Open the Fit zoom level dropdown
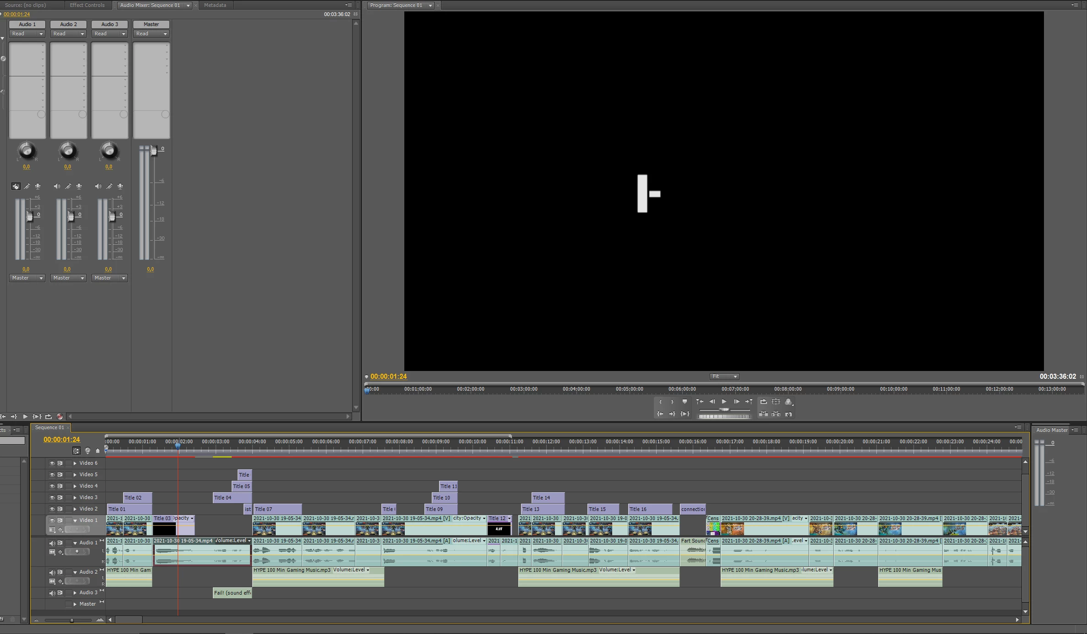1087x634 pixels. (x=724, y=376)
